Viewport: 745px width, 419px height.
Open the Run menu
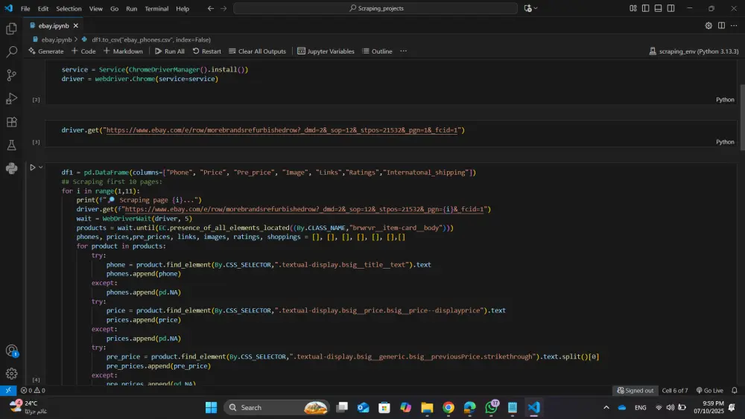pos(132,8)
